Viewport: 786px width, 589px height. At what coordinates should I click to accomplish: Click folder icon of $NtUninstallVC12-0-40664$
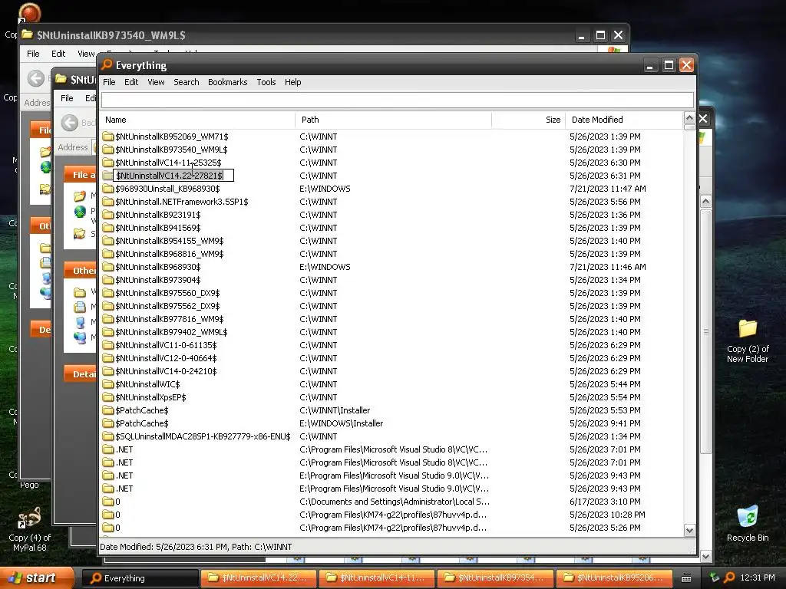tap(107, 357)
